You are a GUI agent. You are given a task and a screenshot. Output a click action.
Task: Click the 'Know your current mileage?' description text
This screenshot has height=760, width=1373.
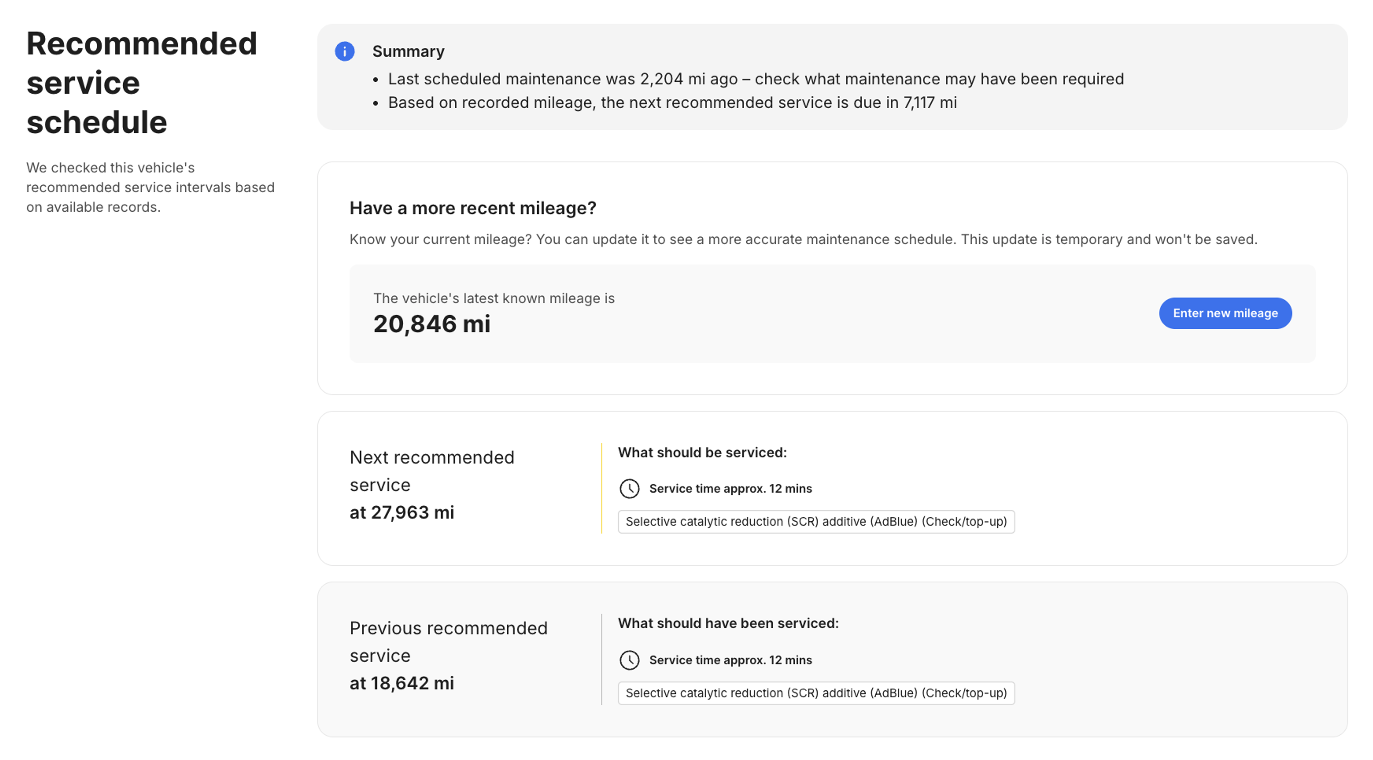coord(803,239)
